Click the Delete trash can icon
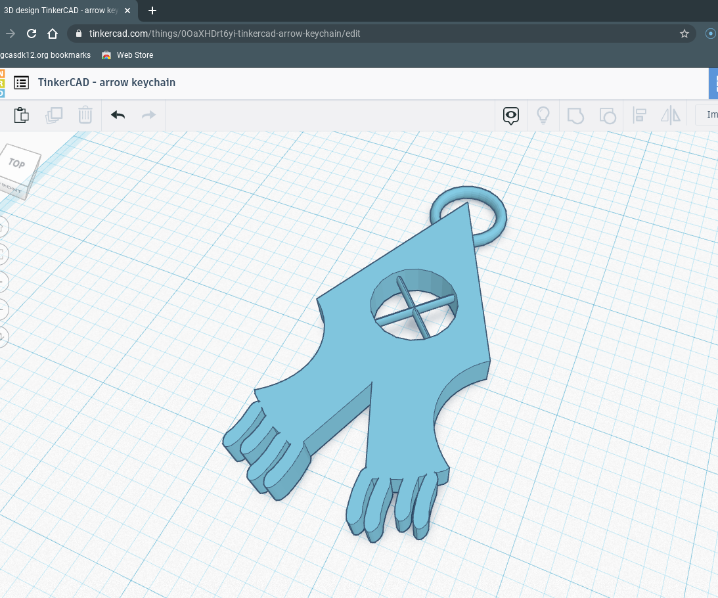718x598 pixels. 85,115
